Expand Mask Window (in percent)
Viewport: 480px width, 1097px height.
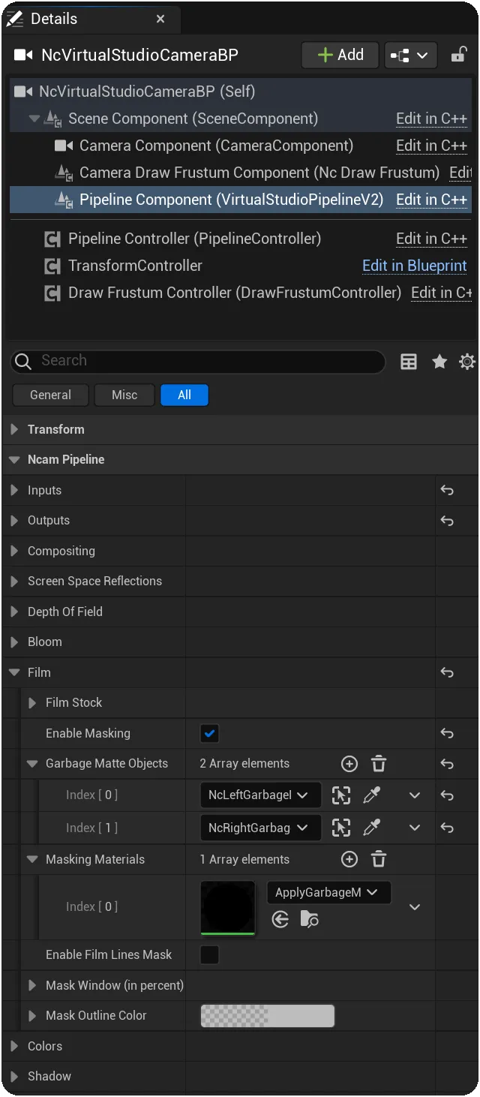coord(32,985)
